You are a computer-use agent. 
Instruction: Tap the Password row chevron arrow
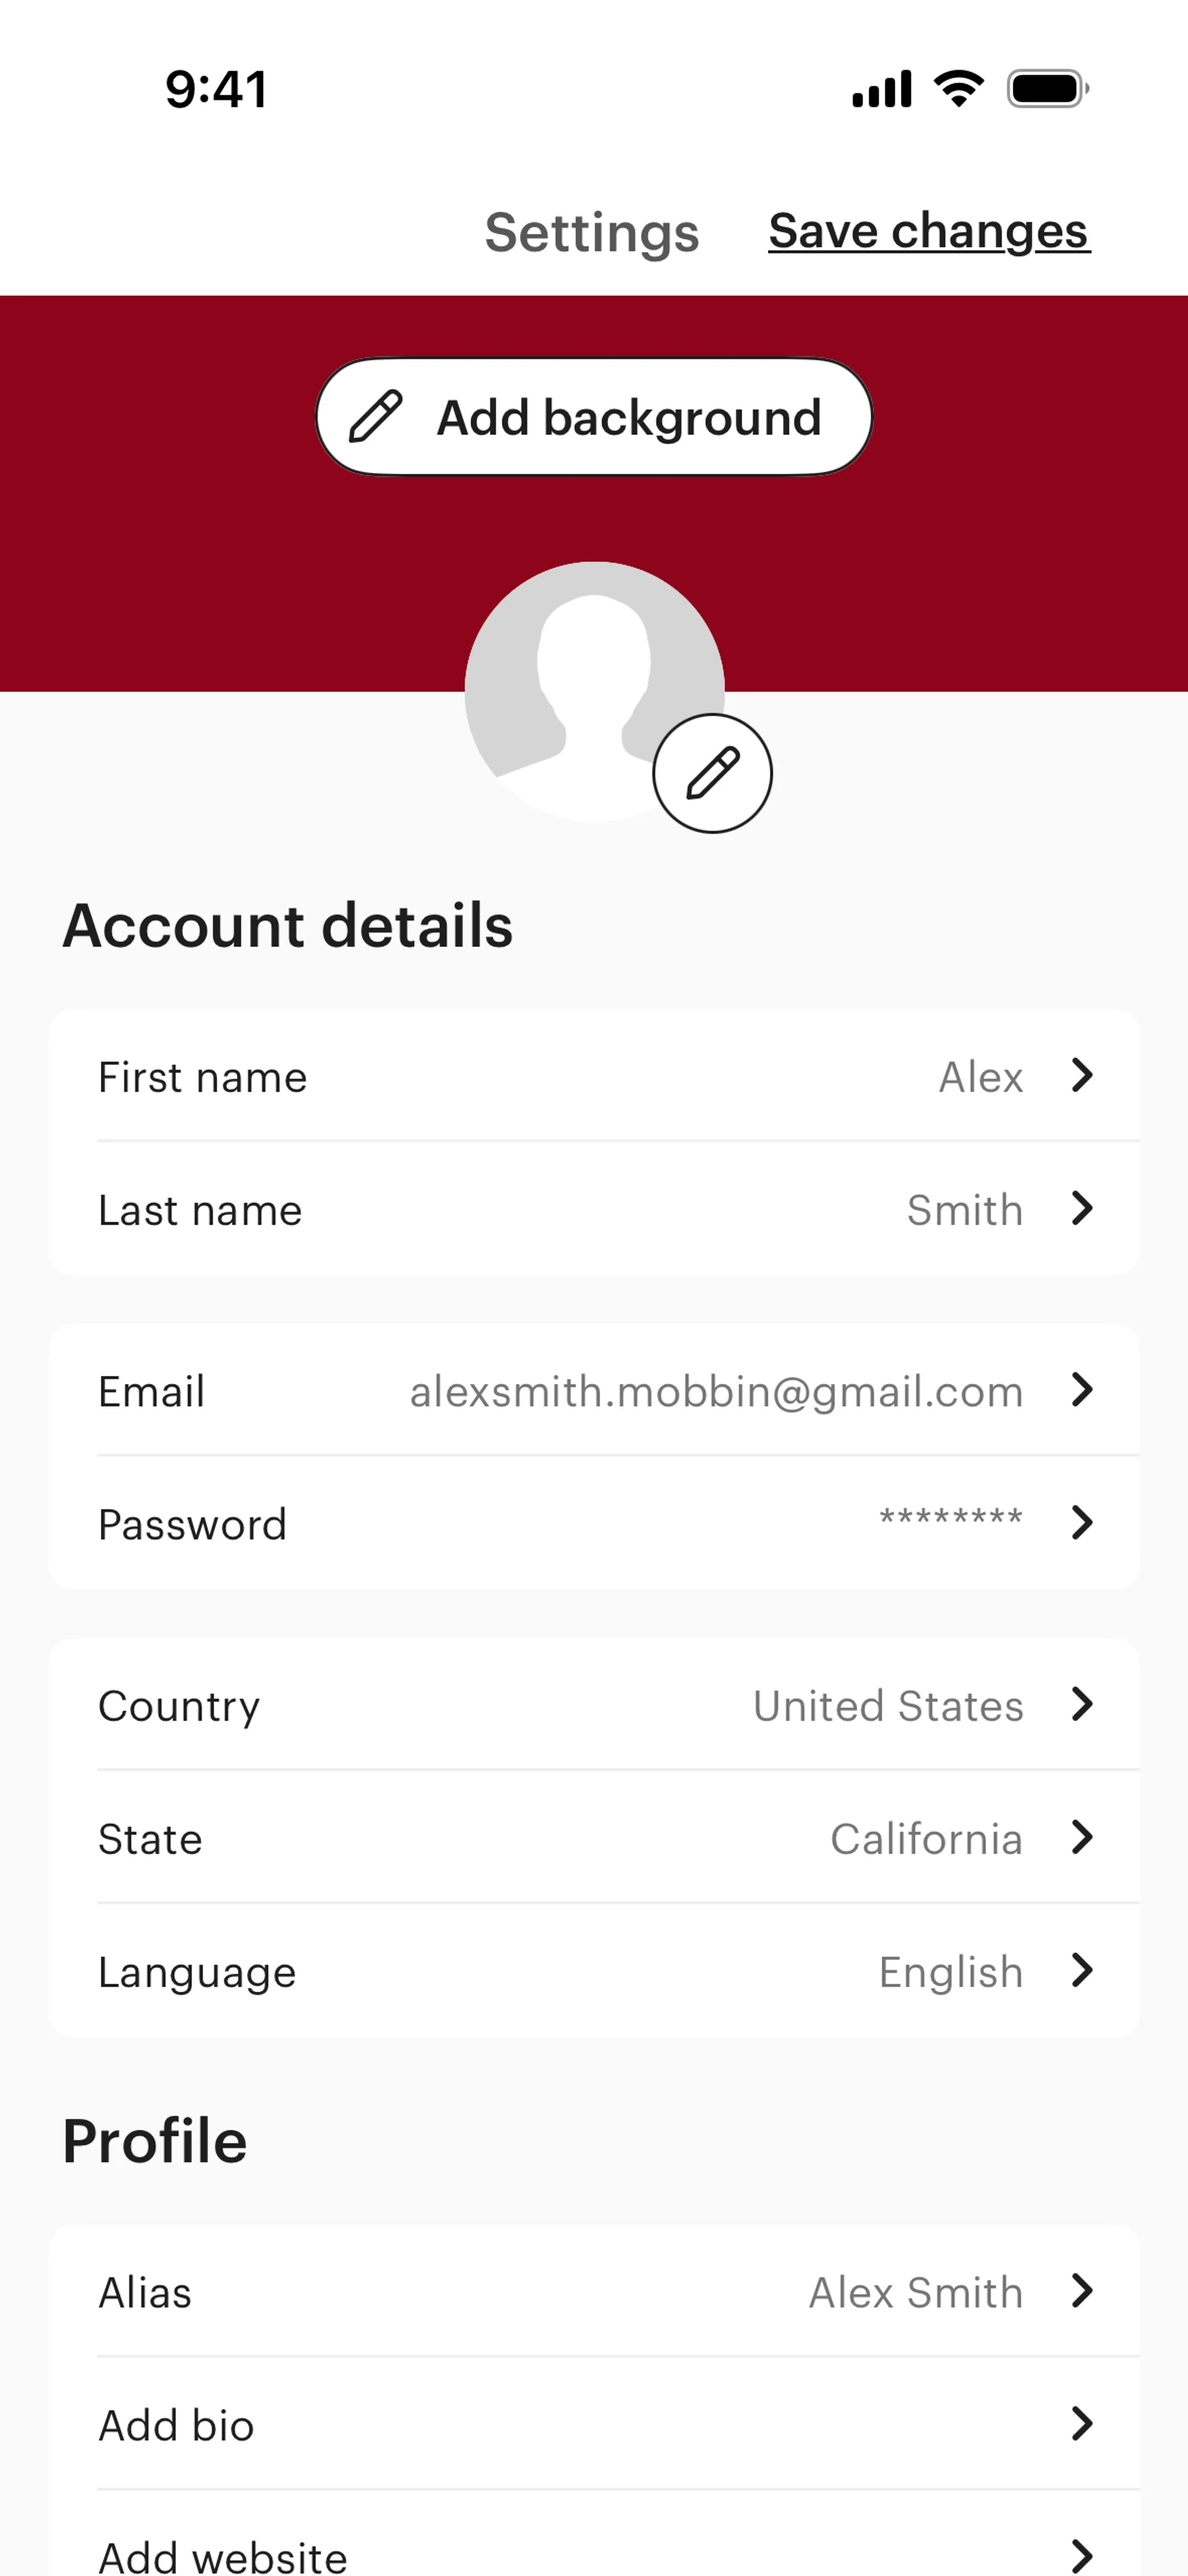click(x=1081, y=1523)
